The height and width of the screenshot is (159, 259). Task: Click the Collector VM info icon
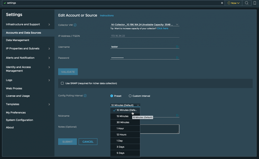click(x=75, y=25)
